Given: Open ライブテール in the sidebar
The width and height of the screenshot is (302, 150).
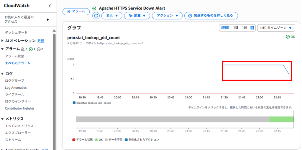Looking at the screenshot, I should tap(15, 94).
